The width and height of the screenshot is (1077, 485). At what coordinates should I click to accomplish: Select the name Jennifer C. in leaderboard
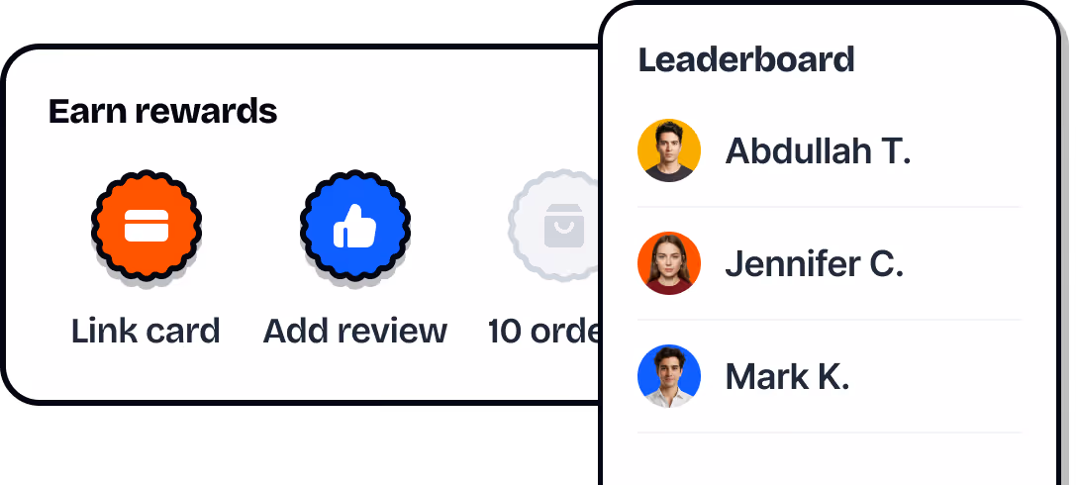(x=815, y=264)
